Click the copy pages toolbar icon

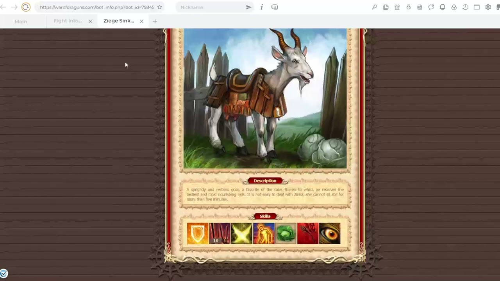click(x=386, y=7)
